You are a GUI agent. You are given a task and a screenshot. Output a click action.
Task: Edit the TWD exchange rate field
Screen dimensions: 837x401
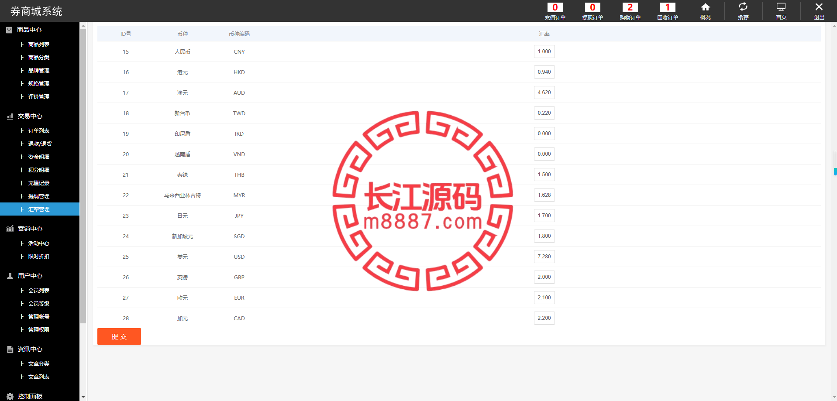pos(544,113)
